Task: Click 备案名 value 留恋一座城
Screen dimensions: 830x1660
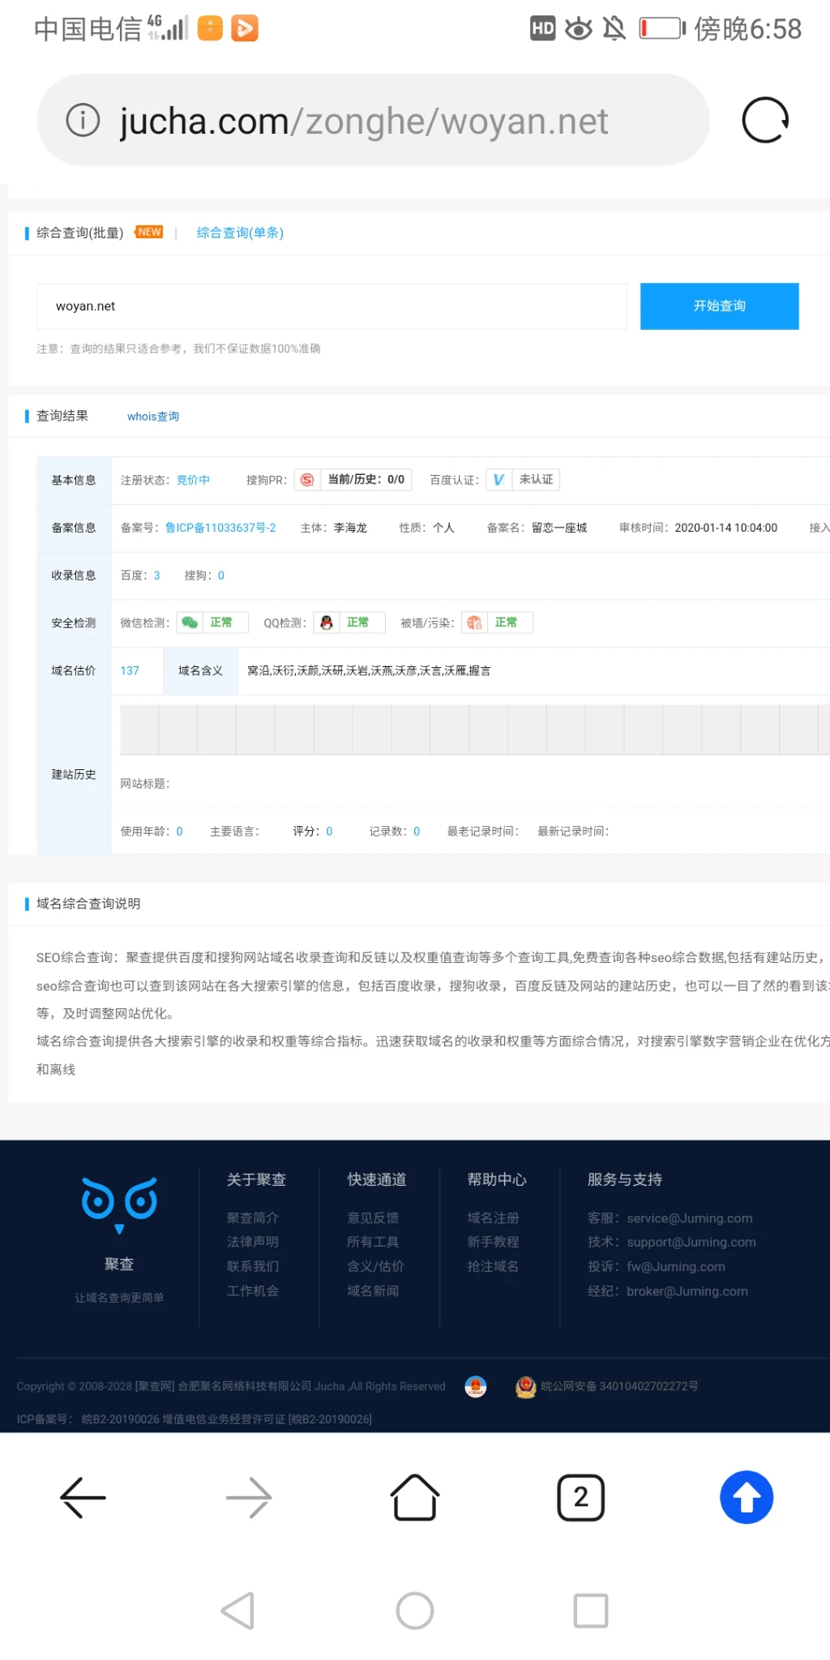Action: coord(559,528)
